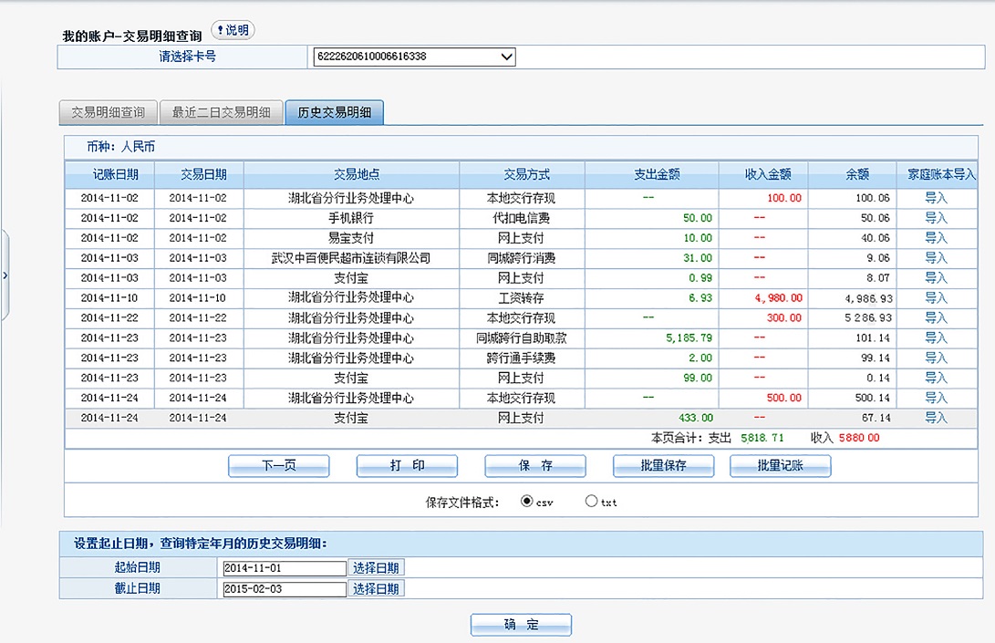The width and height of the screenshot is (995, 643).
Task: Select txt file format radio button
Action: [x=591, y=501]
